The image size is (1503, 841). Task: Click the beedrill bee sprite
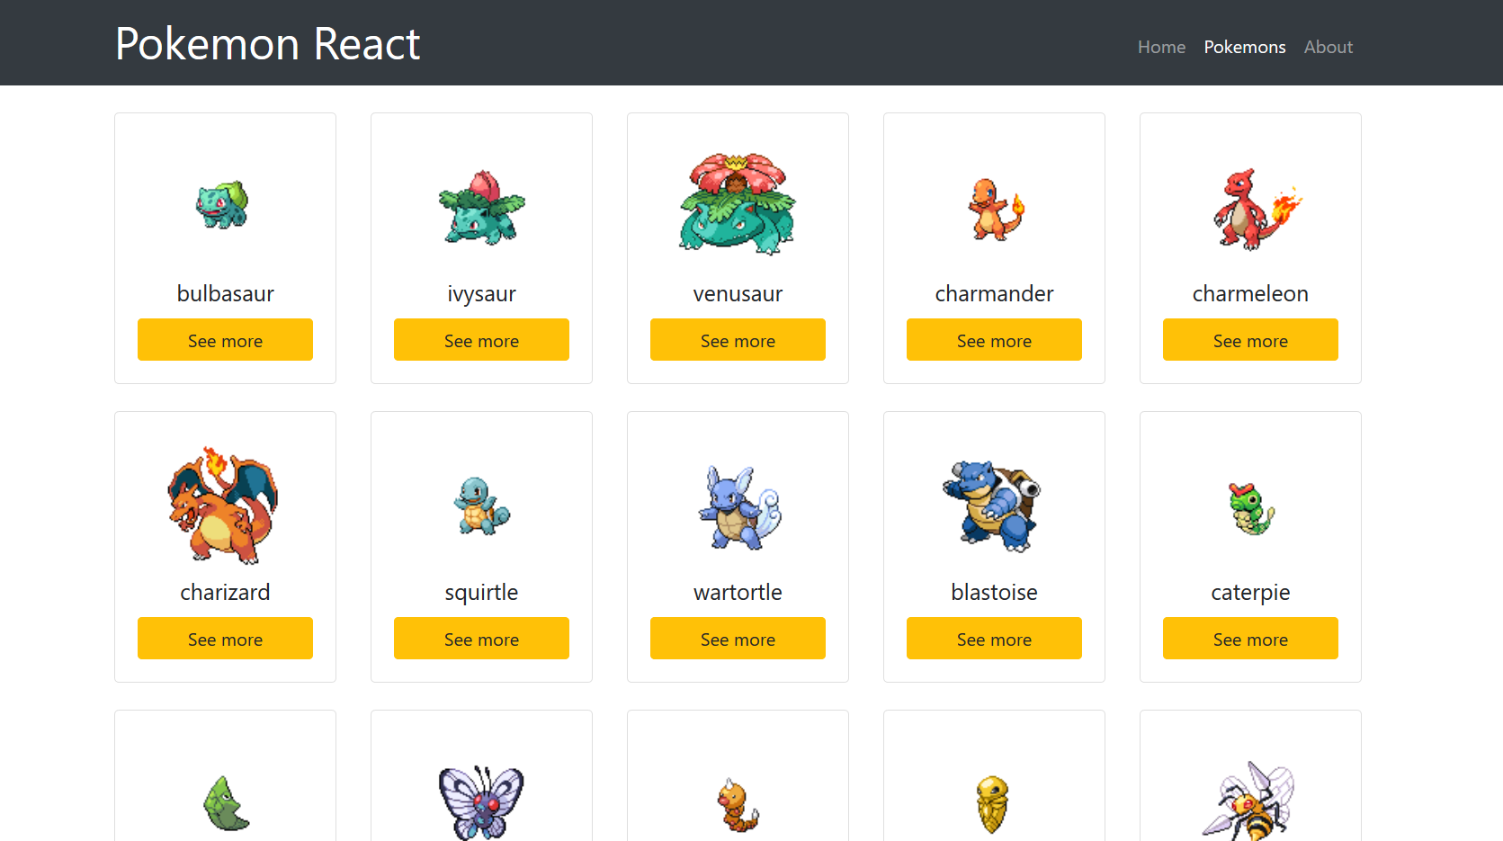point(1248,801)
